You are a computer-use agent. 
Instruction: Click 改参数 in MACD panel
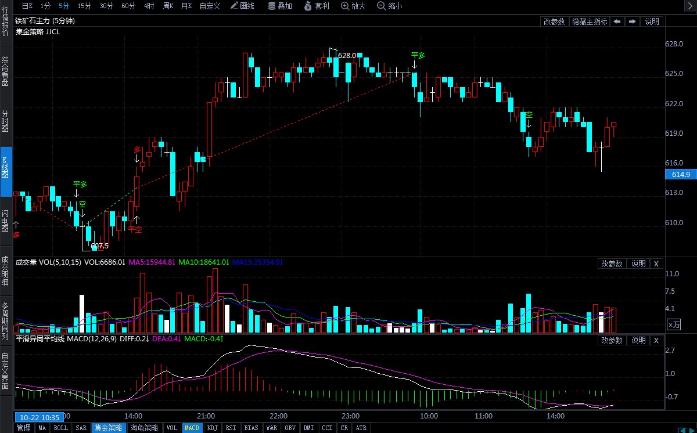612,340
